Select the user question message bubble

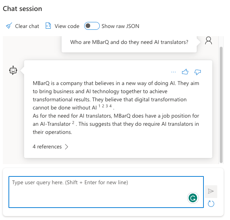click(x=129, y=43)
